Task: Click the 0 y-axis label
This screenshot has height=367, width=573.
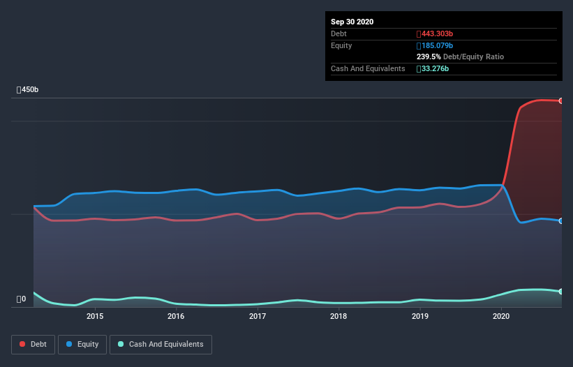Action: tap(21, 299)
